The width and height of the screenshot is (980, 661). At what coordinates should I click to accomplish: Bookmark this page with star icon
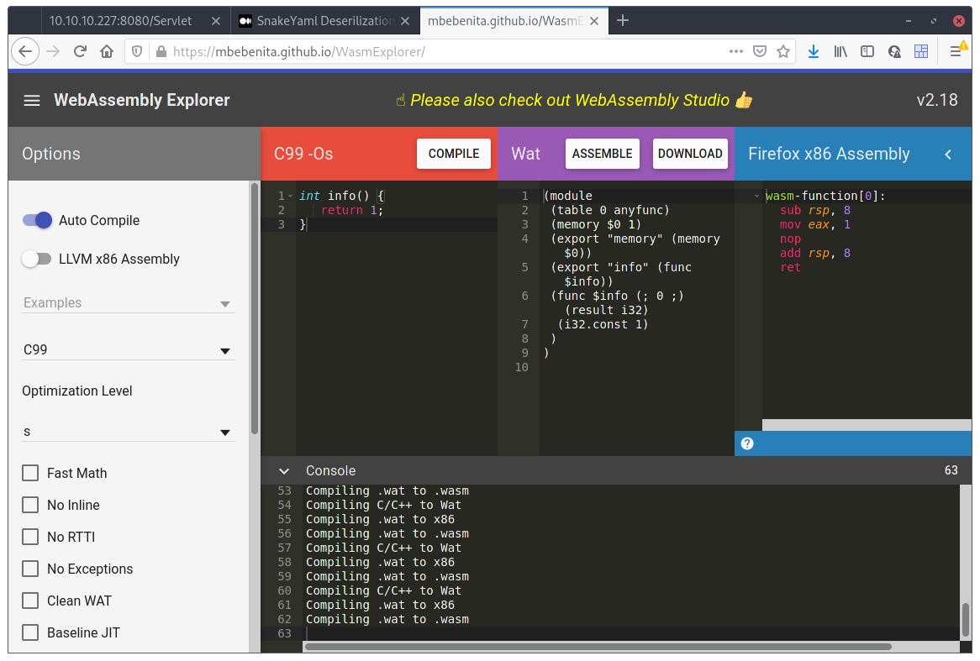tap(783, 51)
